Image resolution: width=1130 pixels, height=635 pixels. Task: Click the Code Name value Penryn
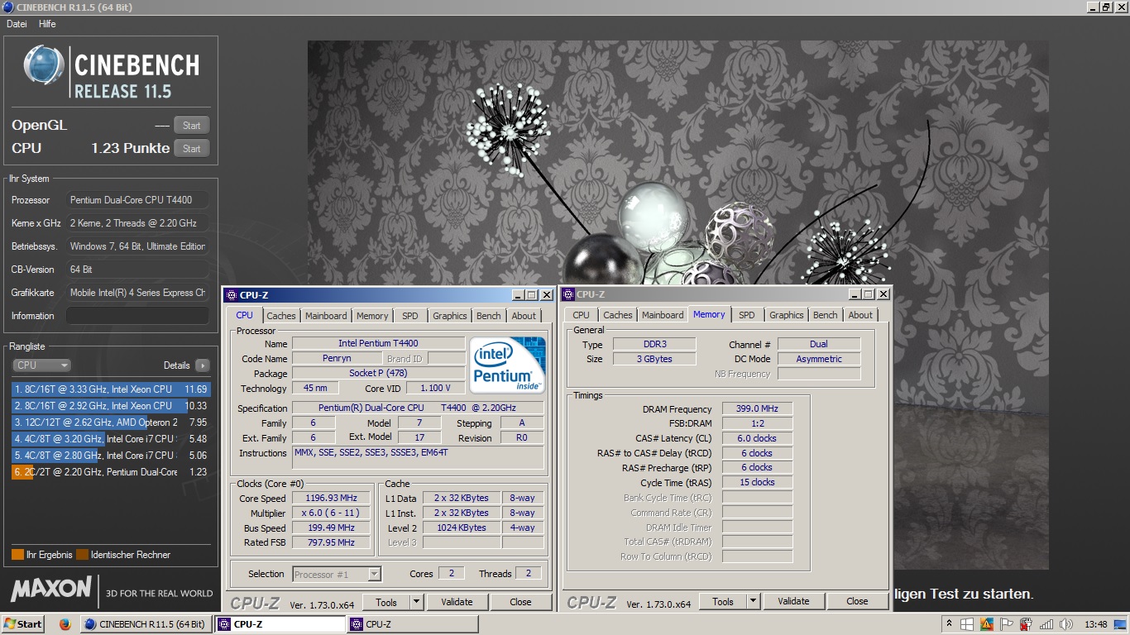(x=337, y=359)
